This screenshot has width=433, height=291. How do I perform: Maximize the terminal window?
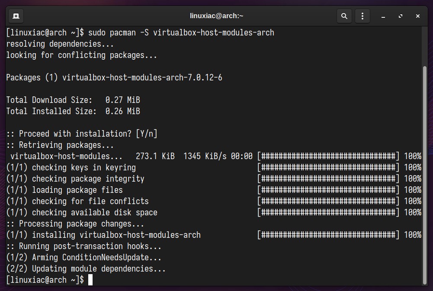401,16
